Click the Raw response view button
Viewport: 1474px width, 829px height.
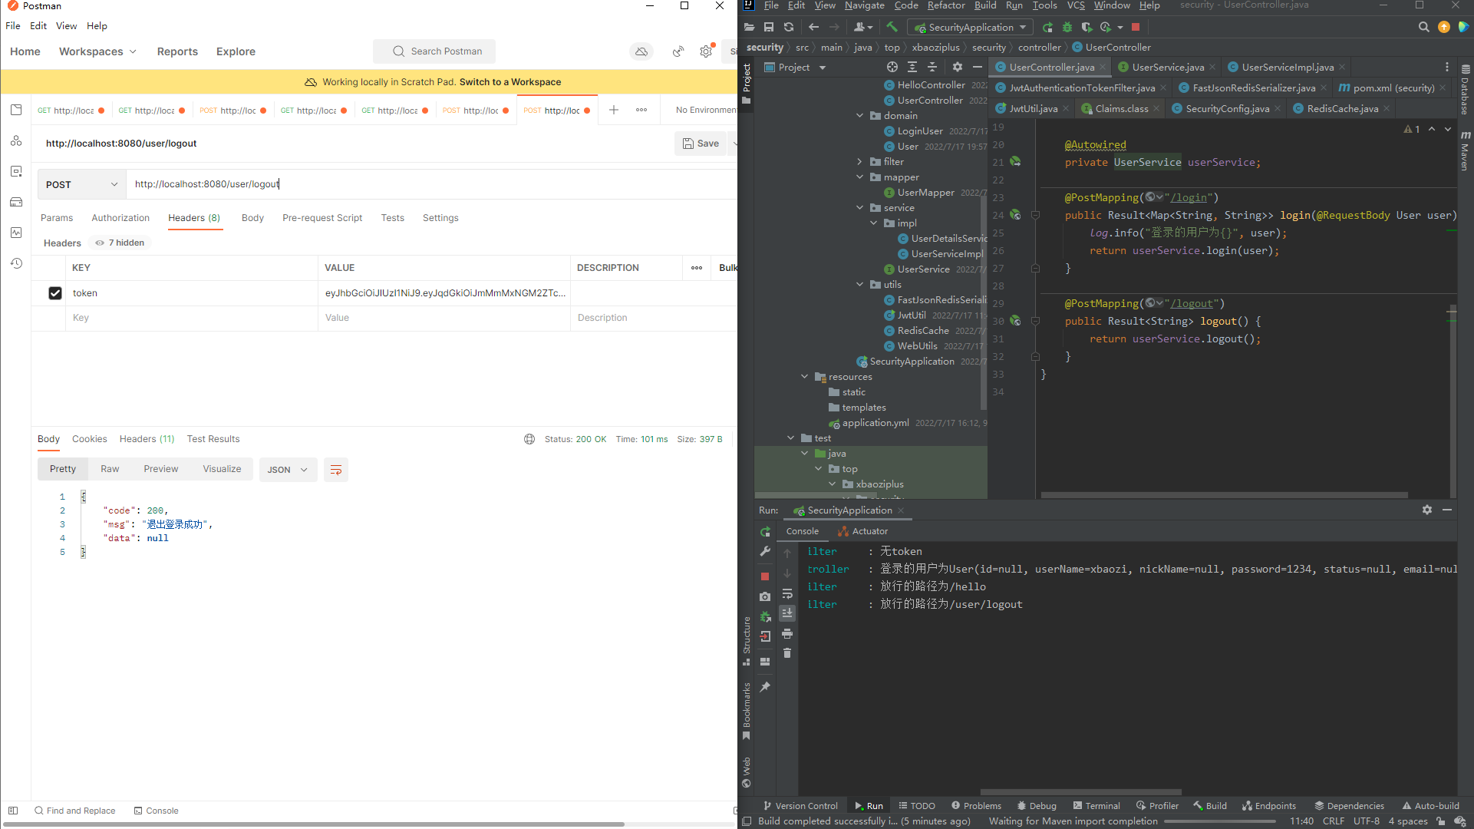(110, 469)
